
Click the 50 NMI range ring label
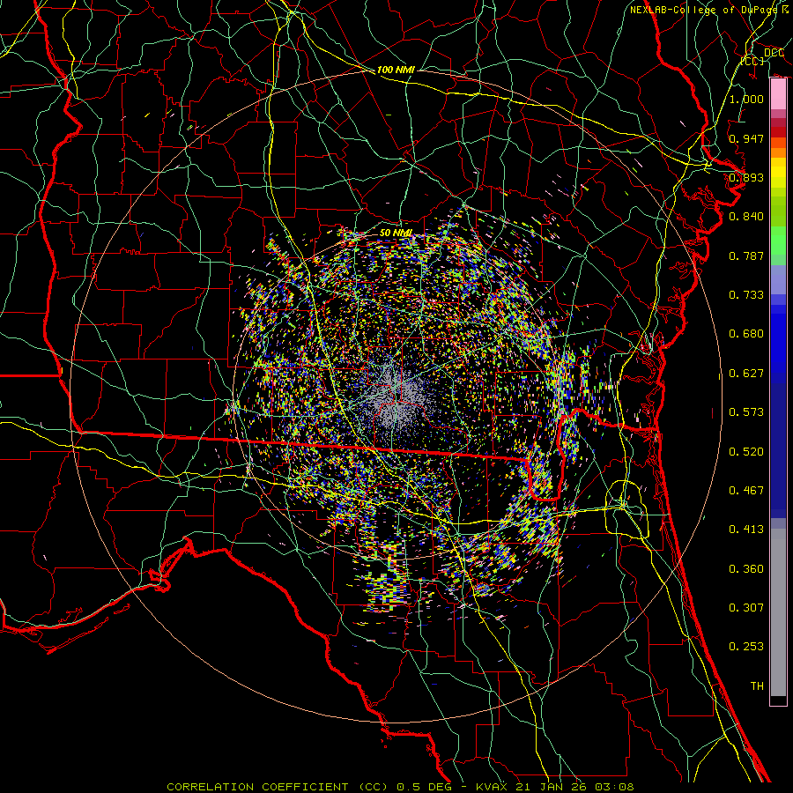(396, 233)
